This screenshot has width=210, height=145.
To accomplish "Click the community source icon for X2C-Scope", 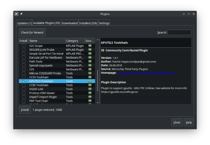I will click(x=90, y=46).
